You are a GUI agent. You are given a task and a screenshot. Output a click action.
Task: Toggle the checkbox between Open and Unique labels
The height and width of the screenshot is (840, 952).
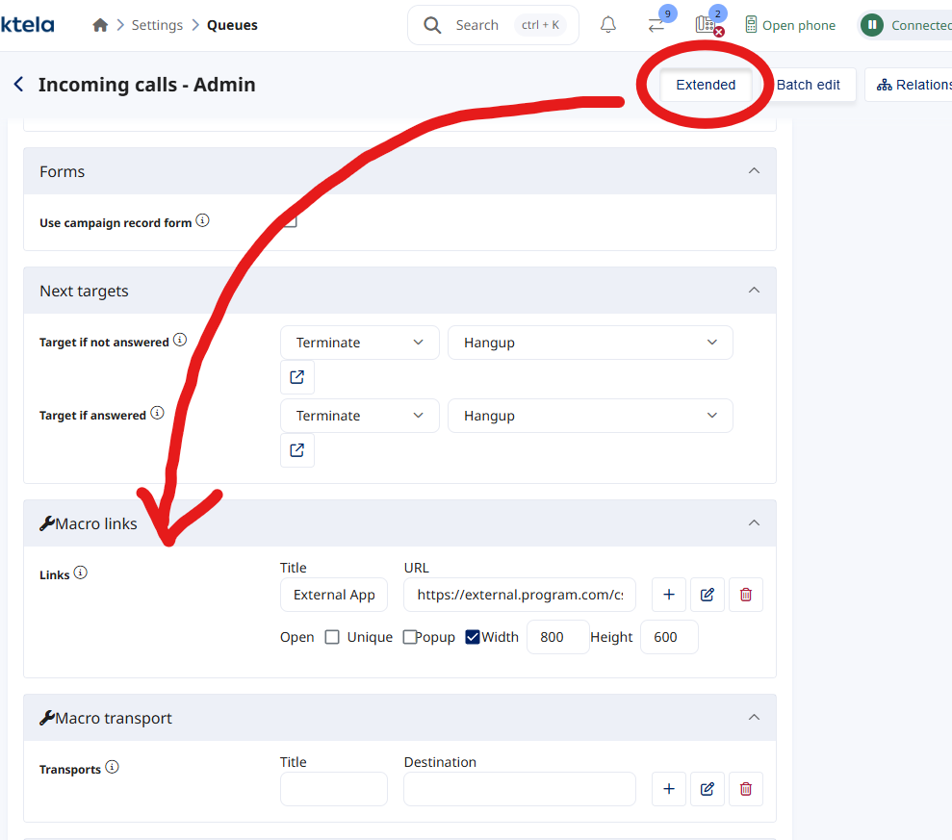pos(332,637)
